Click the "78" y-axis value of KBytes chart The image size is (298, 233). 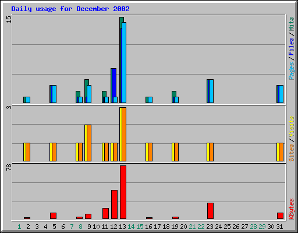click(x=9, y=167)
